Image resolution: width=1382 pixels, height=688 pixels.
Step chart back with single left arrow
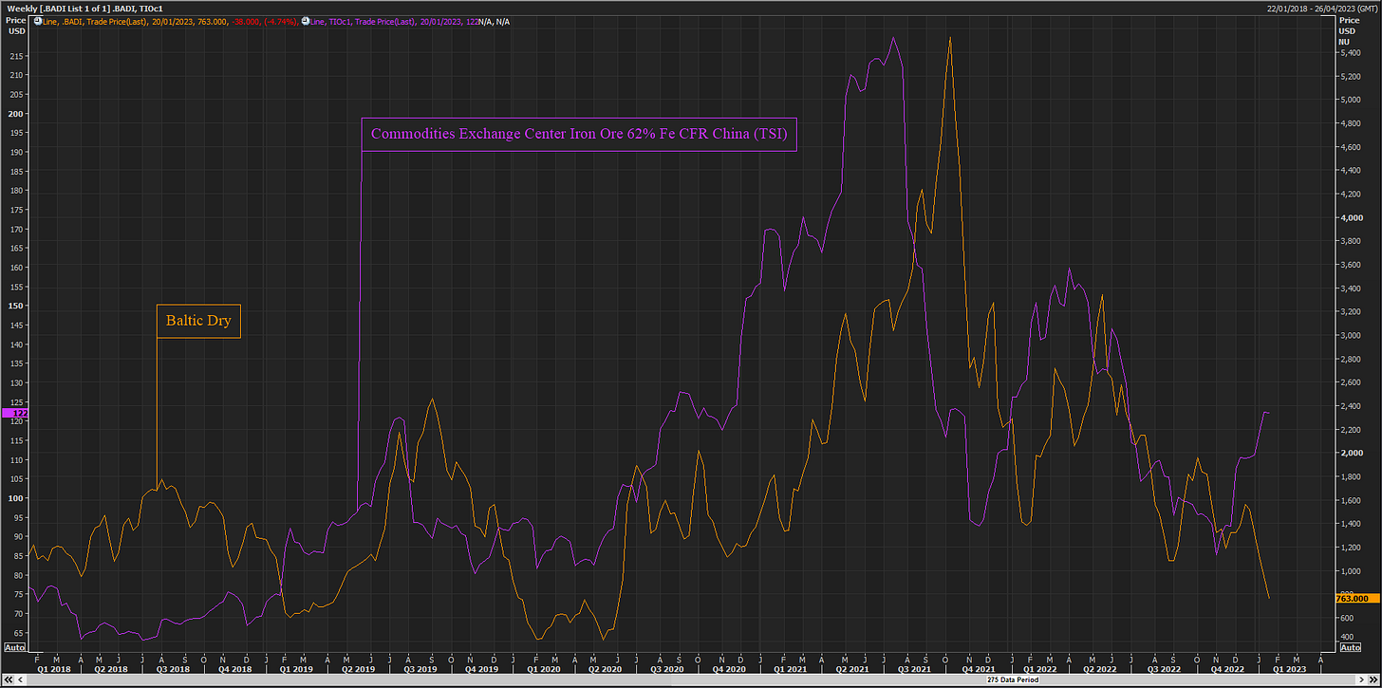[20, 679]
